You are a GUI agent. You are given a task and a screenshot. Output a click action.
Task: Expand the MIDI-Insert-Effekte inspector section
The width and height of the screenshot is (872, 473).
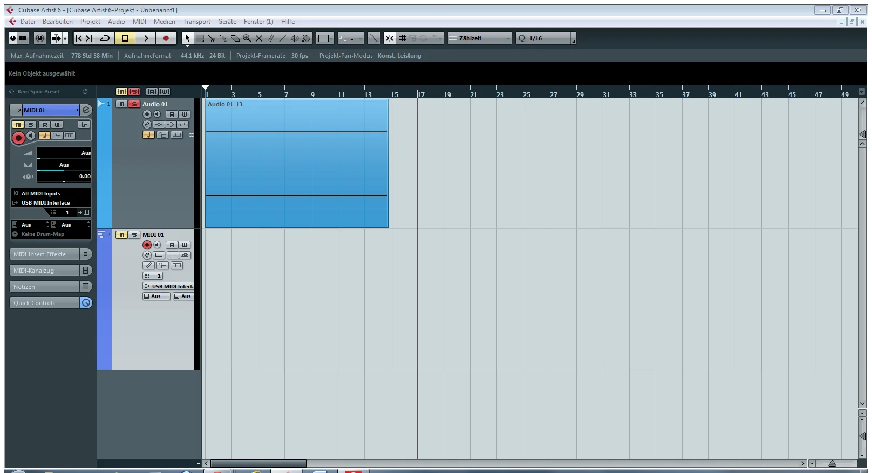point(51,254)
